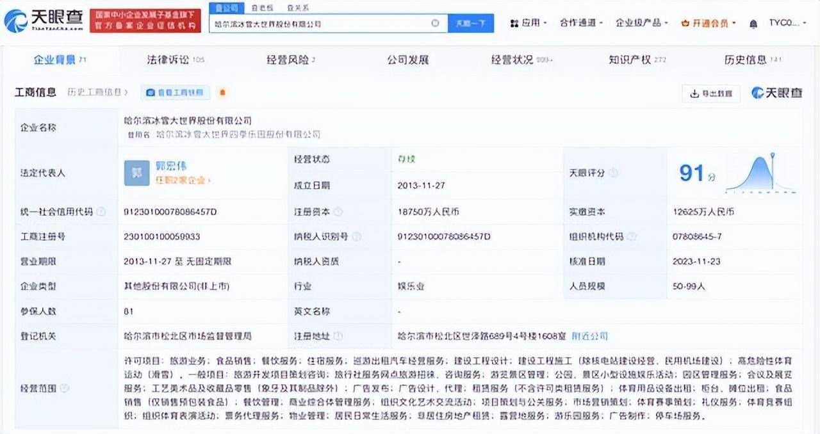Click the 18750万人民币 registered capital value
This screenshot has width=820, height=434.
pyautogui.click(x=428, y=211)
